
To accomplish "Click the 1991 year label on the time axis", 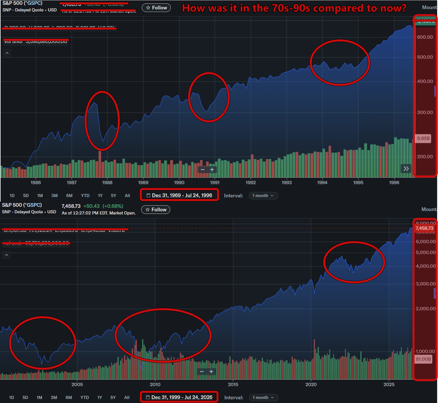I will tap(215, 183).
